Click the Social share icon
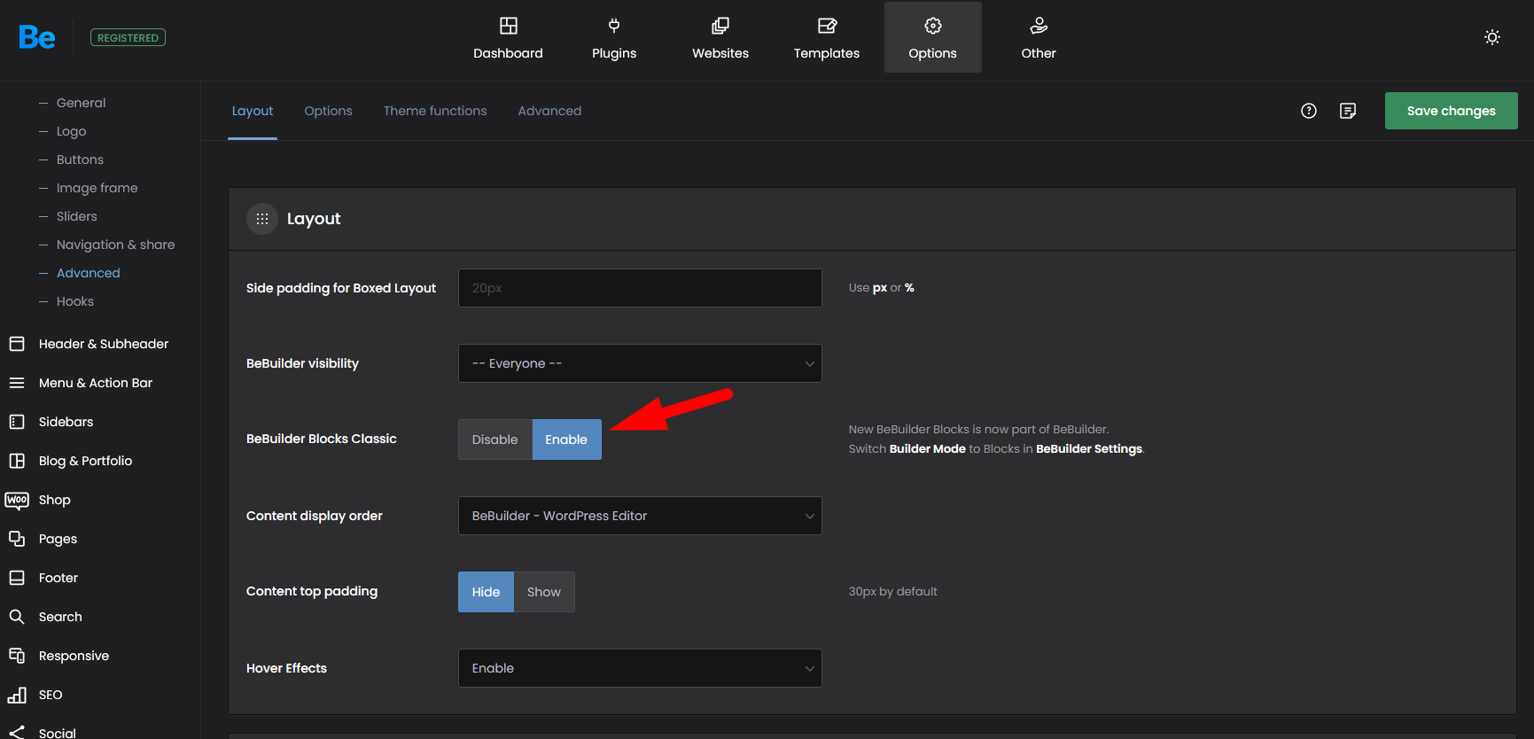This screenshot has height=739, width=1534. click(17, 733)
